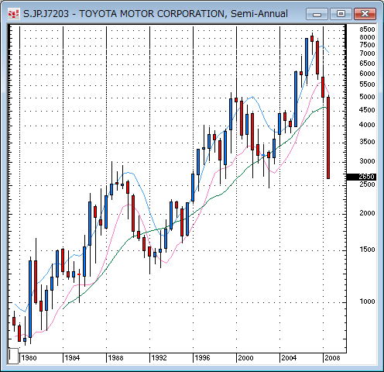
Task: Click the small box left of 1980
Action: pos(13,356)
